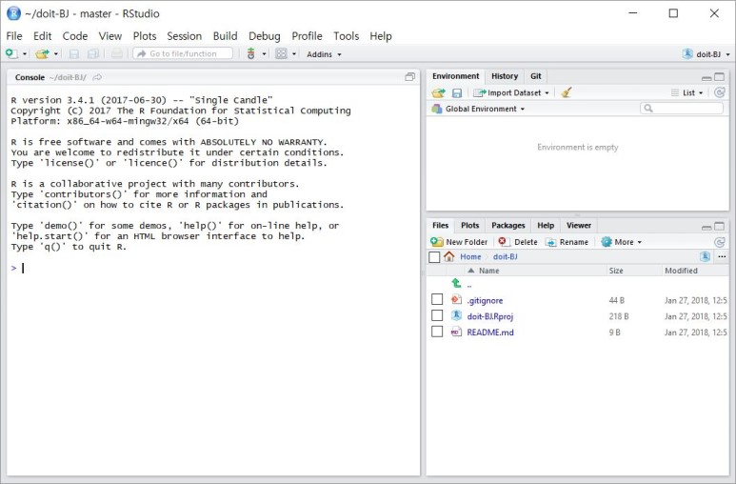Open the View menu
Image resolution: width=736 pixels, height=484 pixels.
click(109, 36)
